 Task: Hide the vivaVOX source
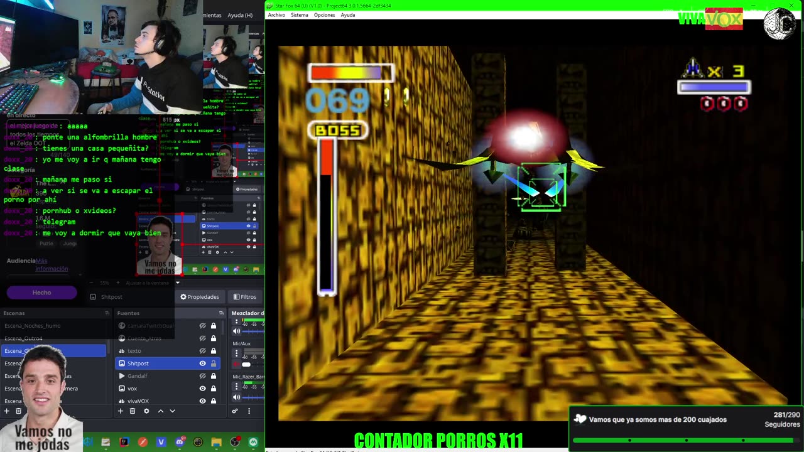point(202,401)
